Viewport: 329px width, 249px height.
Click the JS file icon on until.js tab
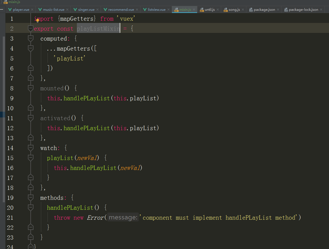pos(202,10)
